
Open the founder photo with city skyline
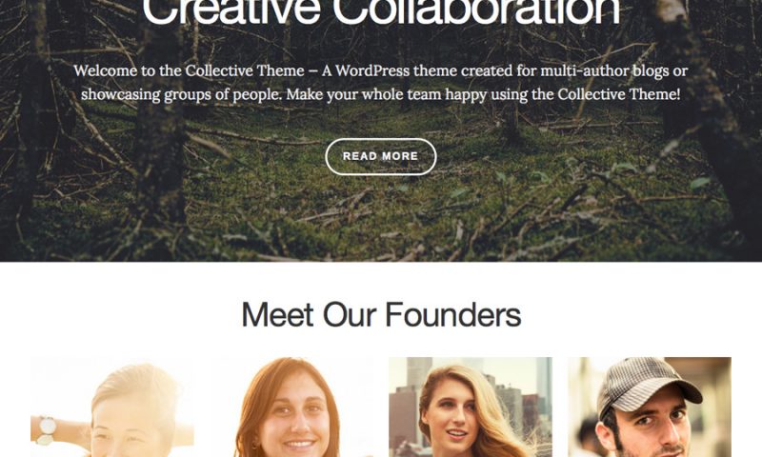[x=471, y=407]
